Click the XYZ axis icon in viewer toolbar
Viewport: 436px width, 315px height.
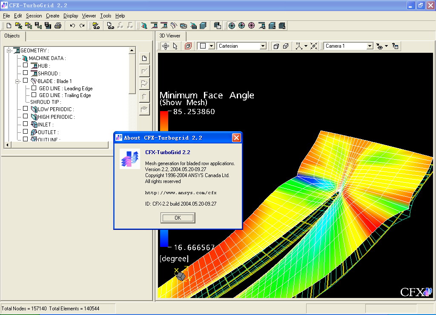[x=299, y=46]
